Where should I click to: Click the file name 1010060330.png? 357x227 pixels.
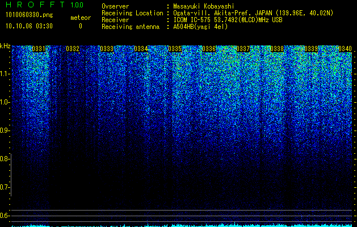[x=29, y=15]
